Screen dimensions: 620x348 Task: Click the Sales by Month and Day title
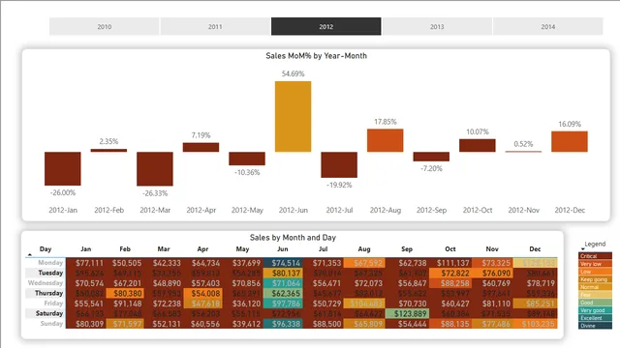point(293,238)
